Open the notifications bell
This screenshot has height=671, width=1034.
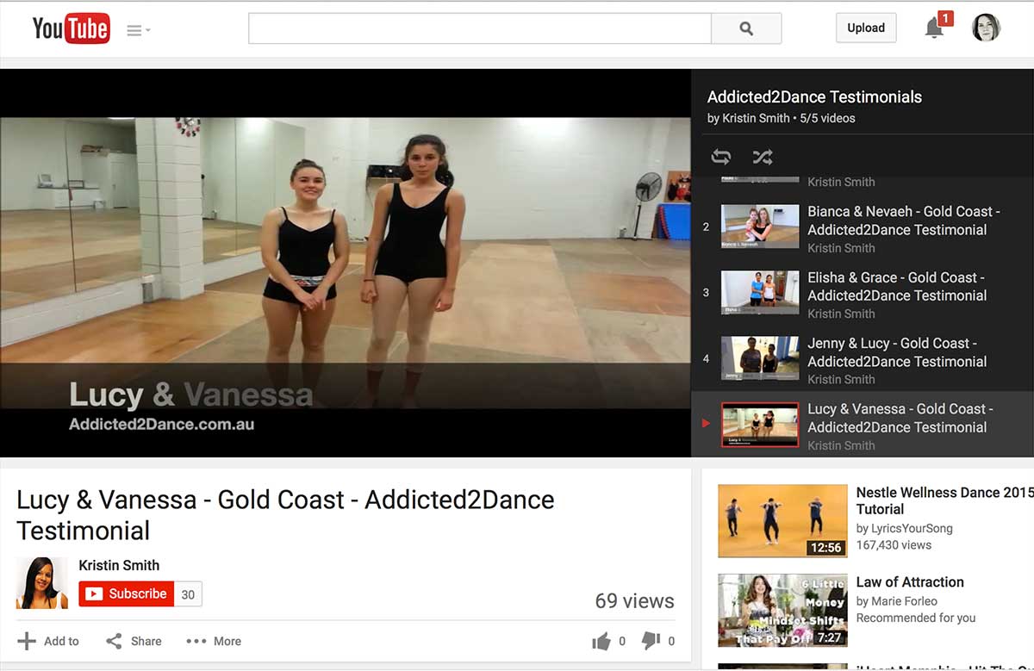click(x=935, y=28)
